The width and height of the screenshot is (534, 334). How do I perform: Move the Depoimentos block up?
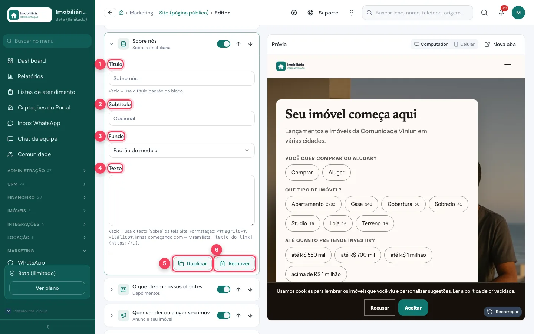click(x=238, y=289)
